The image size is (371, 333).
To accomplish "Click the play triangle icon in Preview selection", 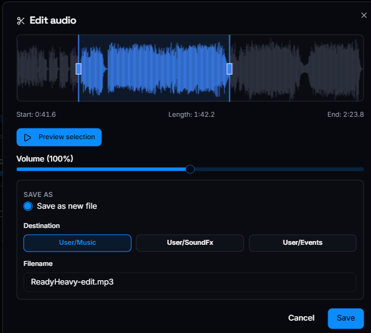I will coord(27,137).
